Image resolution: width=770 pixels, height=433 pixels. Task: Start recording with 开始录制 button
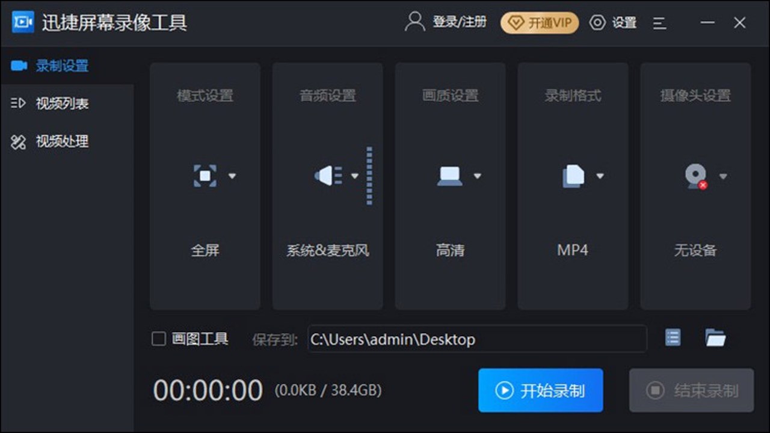click(541, 390)
